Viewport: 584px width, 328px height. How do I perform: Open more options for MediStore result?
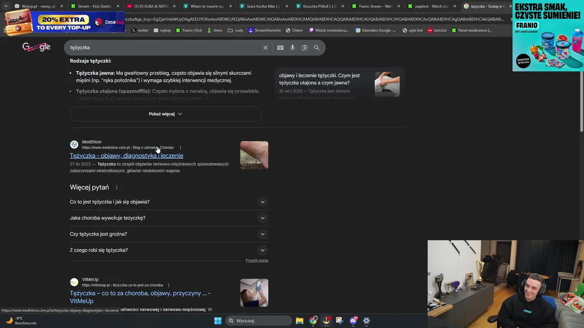pos(180,148)
